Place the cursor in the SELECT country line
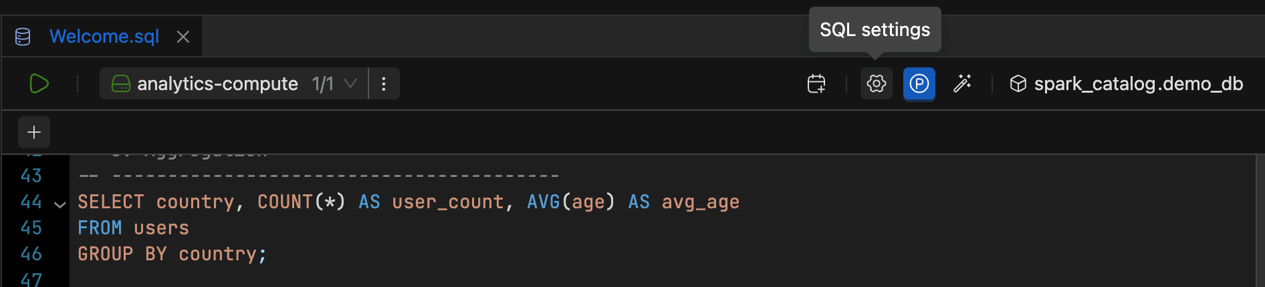This screenshot has height=287, width=1265. pos(408,202)
